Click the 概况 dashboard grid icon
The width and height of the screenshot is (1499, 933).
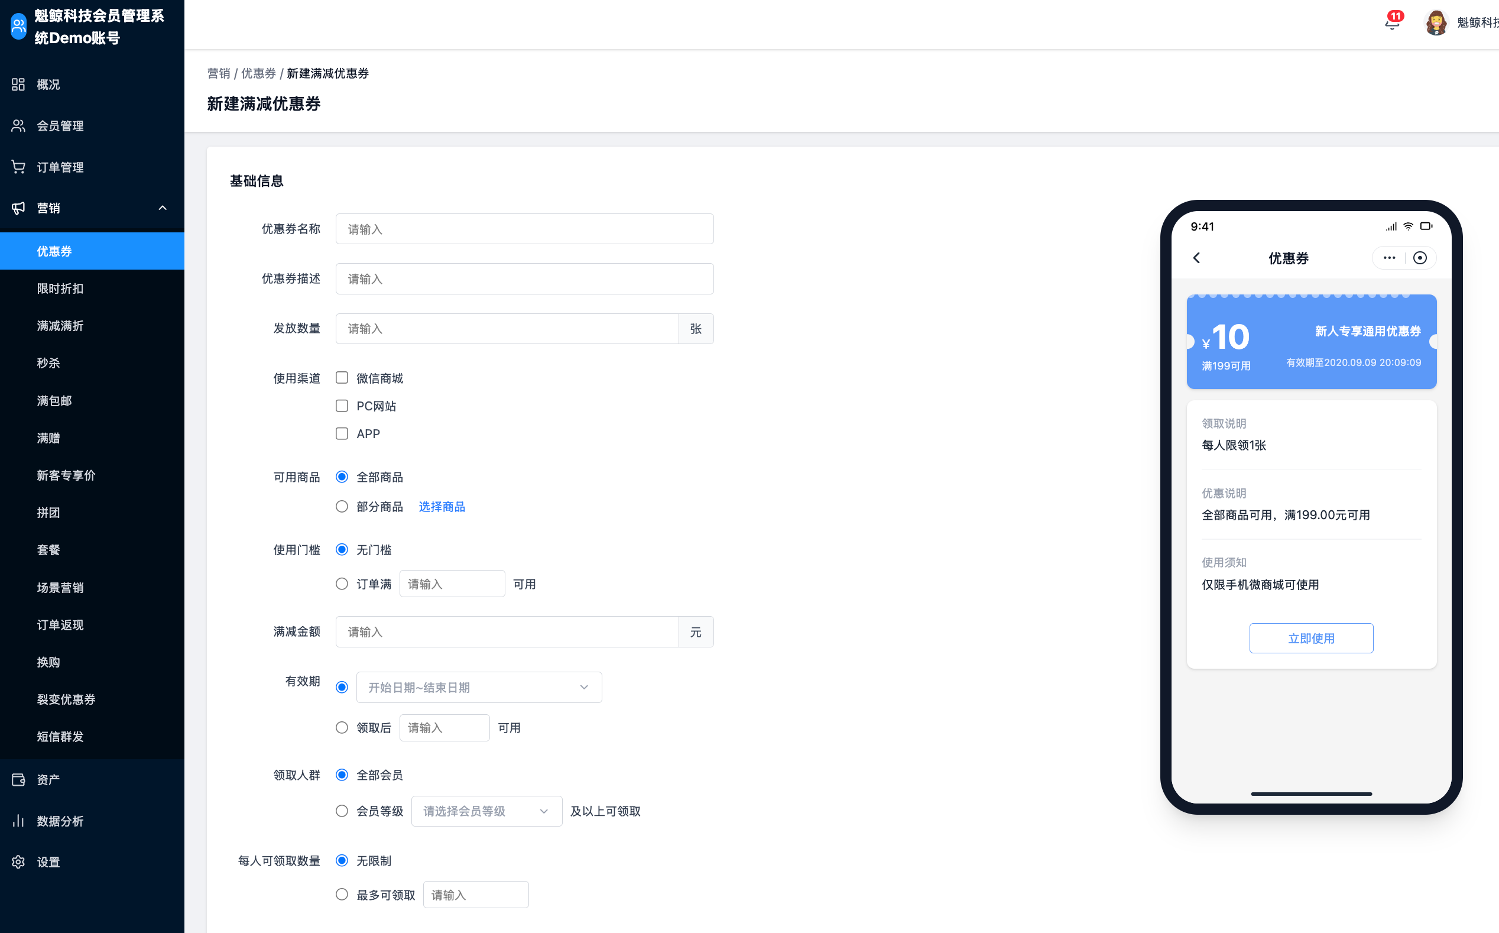pyautogui.click(x=18, y=85)
